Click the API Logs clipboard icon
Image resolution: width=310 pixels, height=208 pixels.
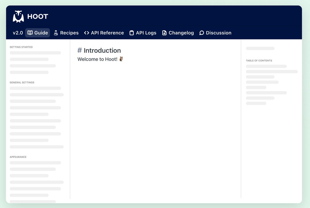pos(132,33)
